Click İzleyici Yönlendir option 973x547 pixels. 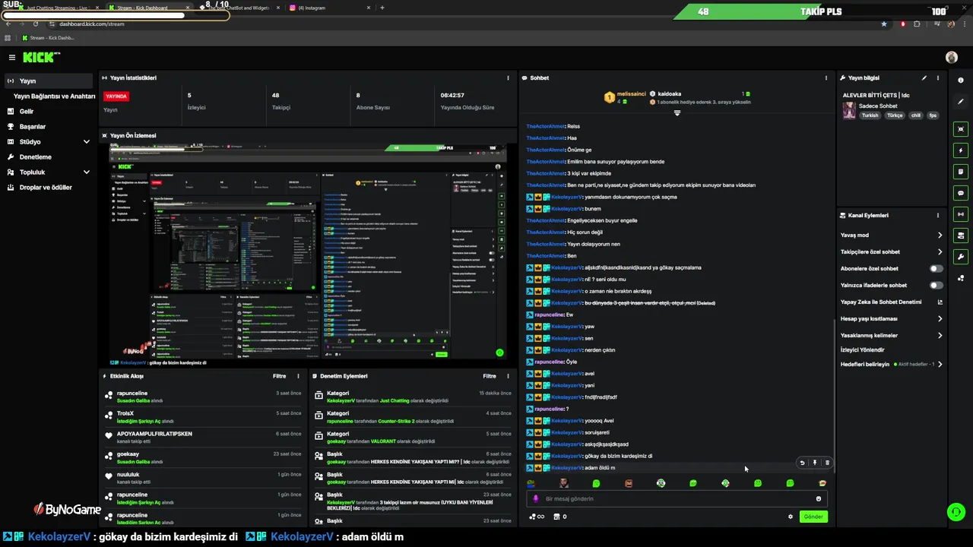862,350
